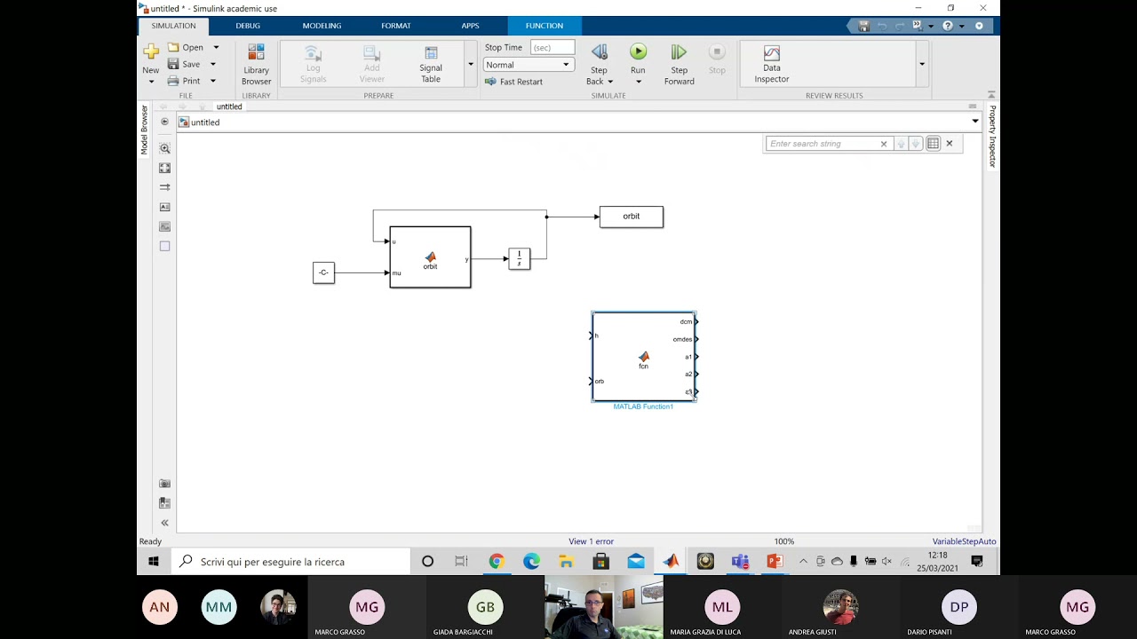Collapse the canvas palette chevrons

pyautogui.click(x=164, y=523)
